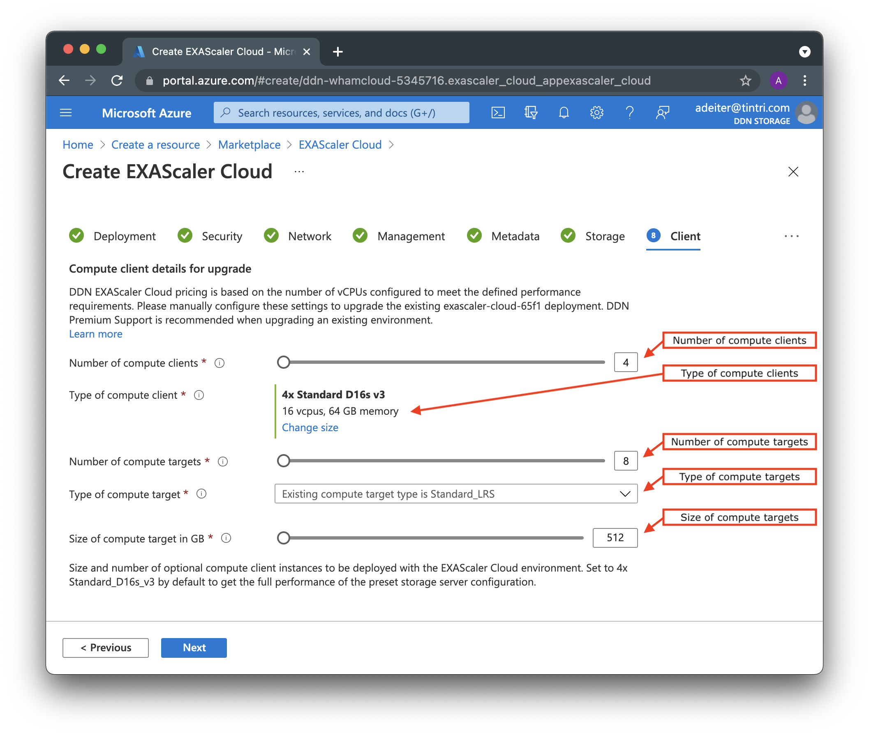Focus the compute clients value field showing 4

(626, 363)
